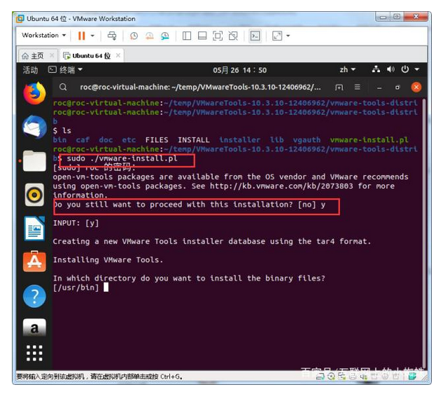The width and height of the screenshot is (443, 394).
Task: Click the http://kb.vmware.com/kb/2073803 URL
Action: [x=281, y=186]
